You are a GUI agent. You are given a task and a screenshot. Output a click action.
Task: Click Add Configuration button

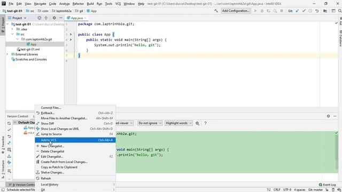click(236, 11)
